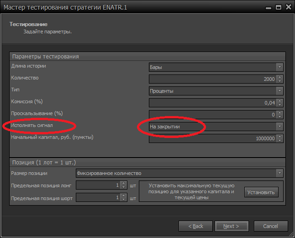Increase Проскальзывание (%) with up arrow
Viewport: 295px width, 238px height.
click(280, 113)
